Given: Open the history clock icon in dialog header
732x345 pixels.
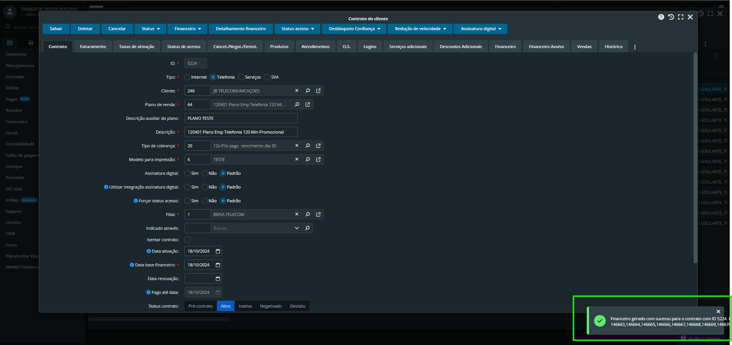Looking at the screenshot, I should [671, 17].
